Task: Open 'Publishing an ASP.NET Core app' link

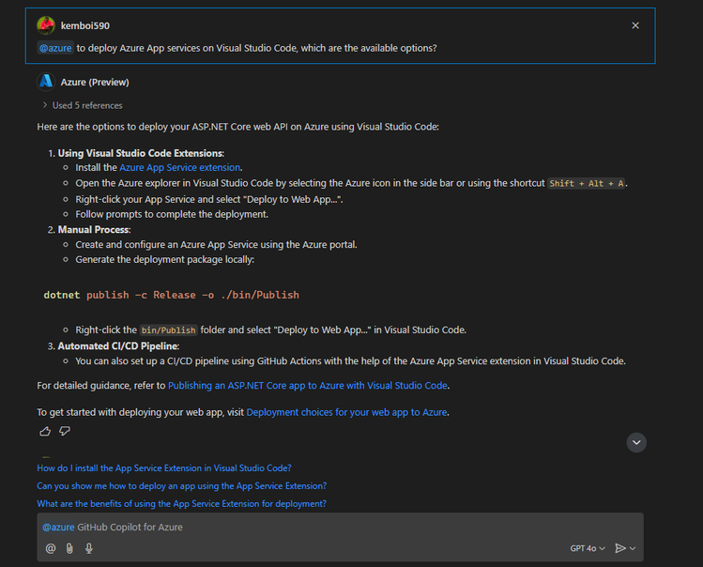Action: tap(308, 385)
